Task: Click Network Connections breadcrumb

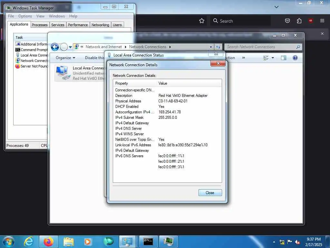Action: (x=148, y=47)
